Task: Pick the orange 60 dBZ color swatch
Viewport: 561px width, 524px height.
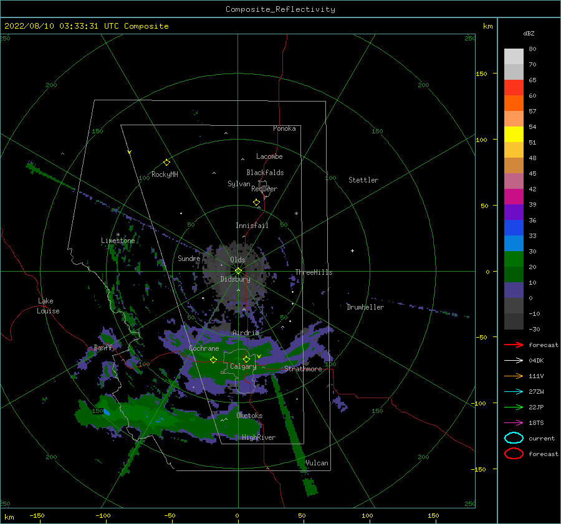Action: (x=514, y=103)
